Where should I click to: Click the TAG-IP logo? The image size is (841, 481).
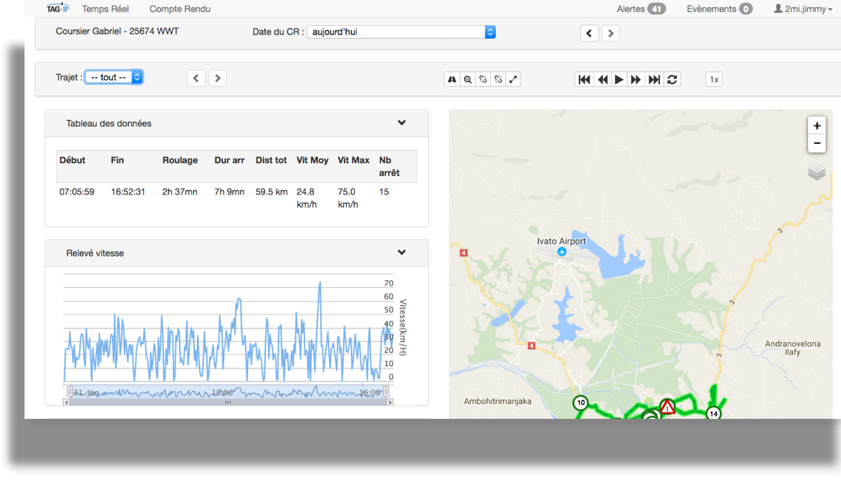(x=57, y=8)
